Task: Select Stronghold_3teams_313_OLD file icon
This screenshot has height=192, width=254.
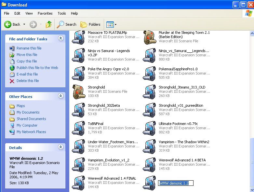Action: (x=149, y=92)
